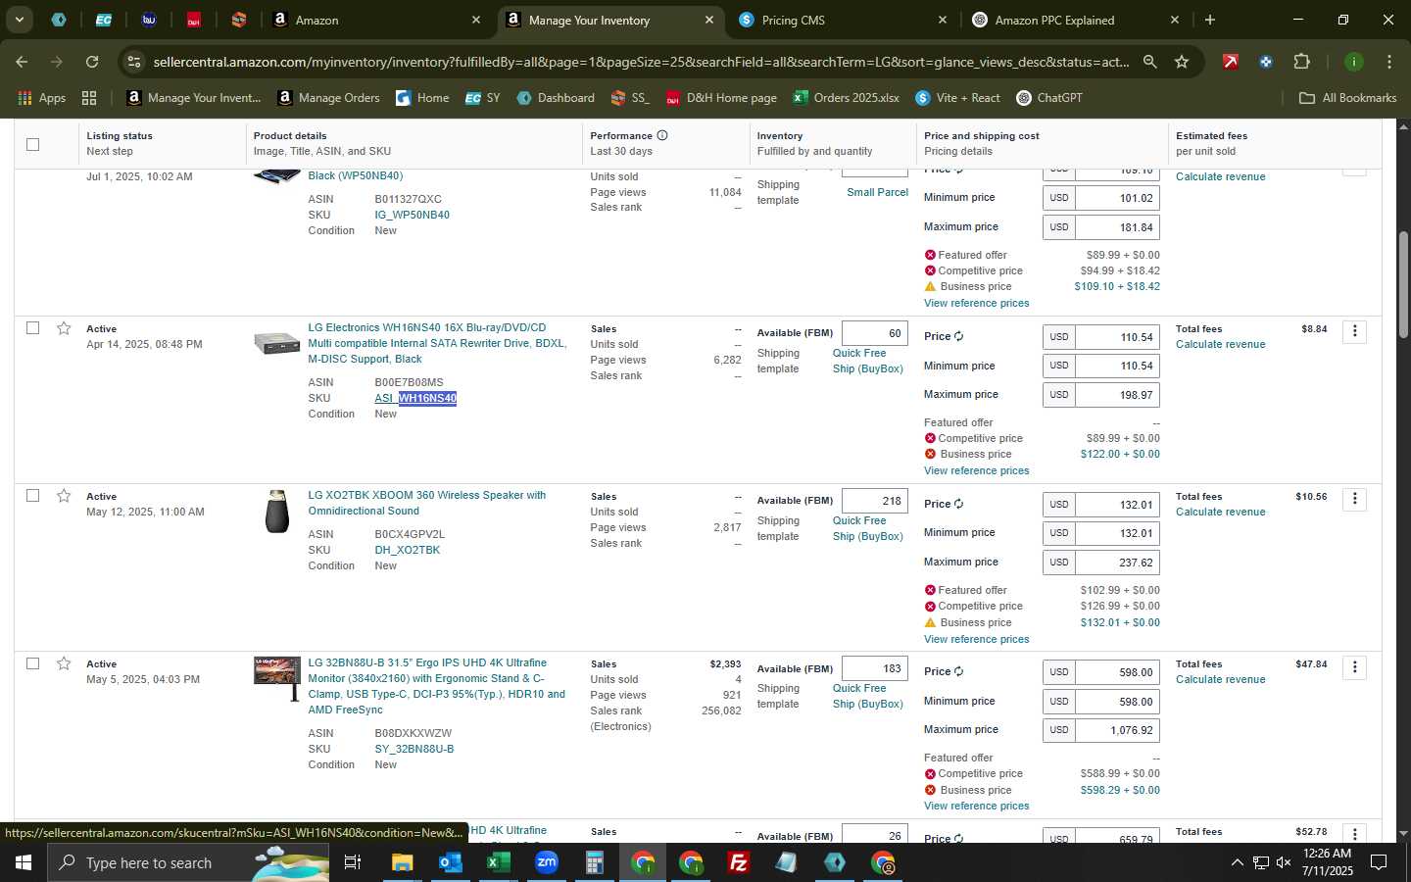1411x882 pixels.
Task: Open the D&H Home page bookmark
Action: coord(721,98)
